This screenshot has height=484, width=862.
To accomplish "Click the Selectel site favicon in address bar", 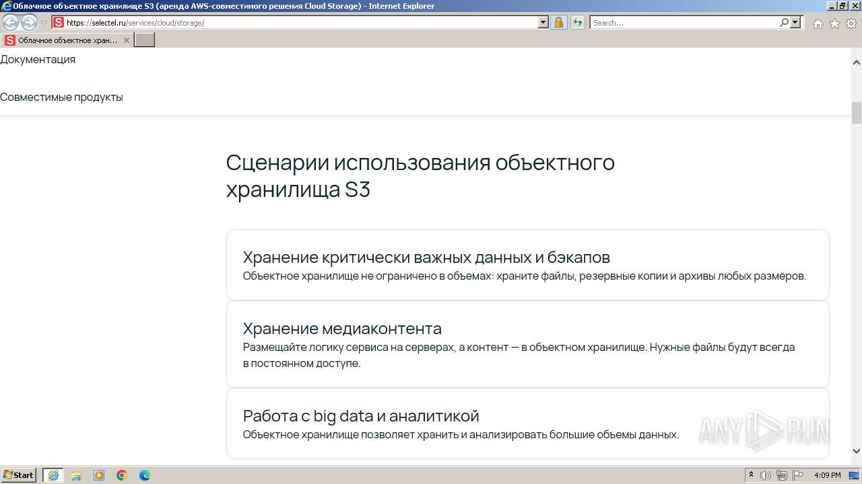I will point(59,22).
